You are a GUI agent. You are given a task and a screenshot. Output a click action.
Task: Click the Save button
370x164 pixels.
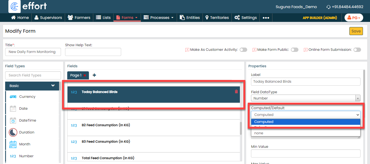tap(356, 31)
